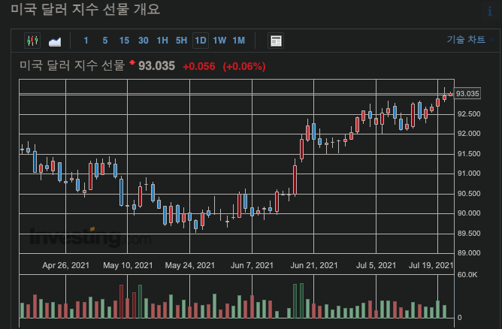Screen dimensions: 502x329
Task: Select the 1 minute interval
Action: 86,41
